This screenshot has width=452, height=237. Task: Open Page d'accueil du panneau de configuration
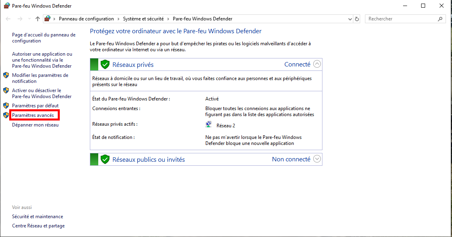(x=44, y=38)
